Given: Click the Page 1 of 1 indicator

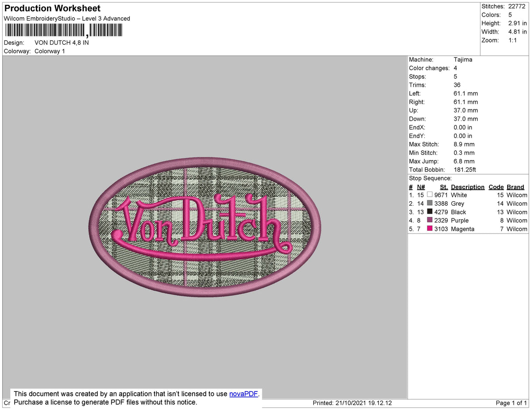Looking at the screenshot, I should [x=510, y=403].
